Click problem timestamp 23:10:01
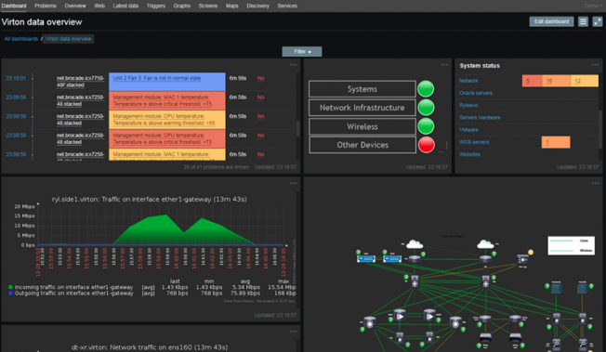Image resolution: width=606 pixels, height=352 pixels. (16, 78)
